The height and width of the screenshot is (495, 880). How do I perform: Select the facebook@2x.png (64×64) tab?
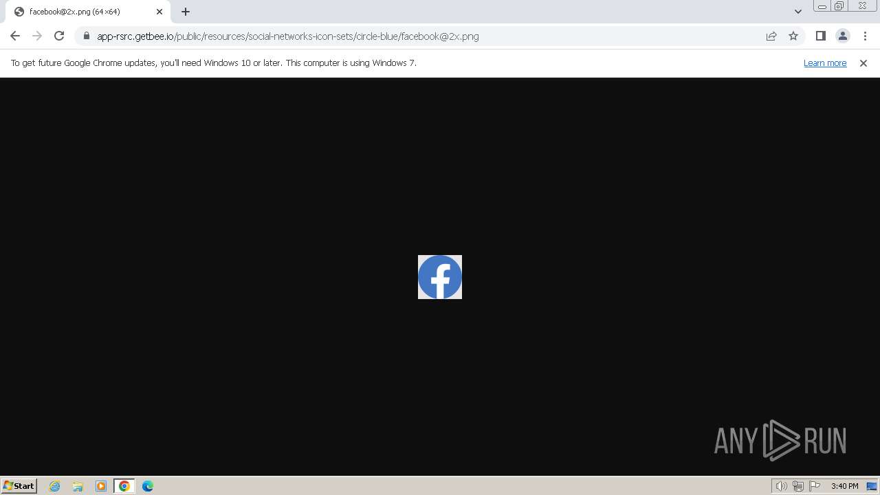click(87, 12)
